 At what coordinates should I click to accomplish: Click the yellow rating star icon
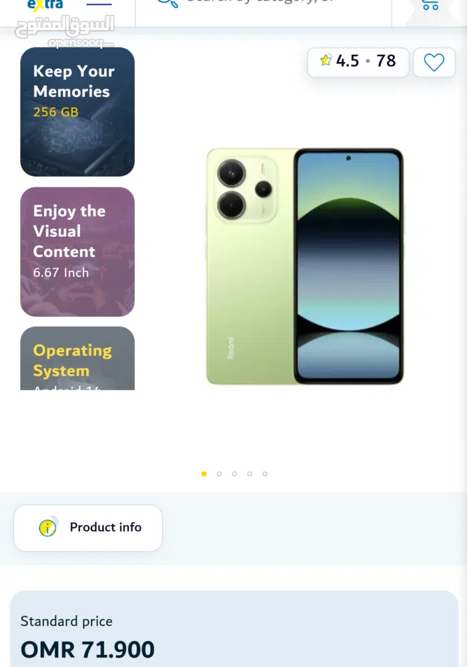point(326,60)
